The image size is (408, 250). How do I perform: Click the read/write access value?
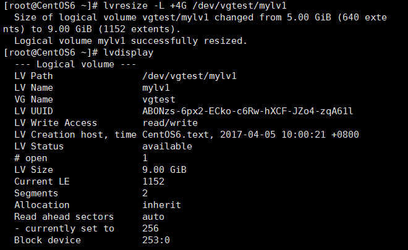tap(170, 123)
